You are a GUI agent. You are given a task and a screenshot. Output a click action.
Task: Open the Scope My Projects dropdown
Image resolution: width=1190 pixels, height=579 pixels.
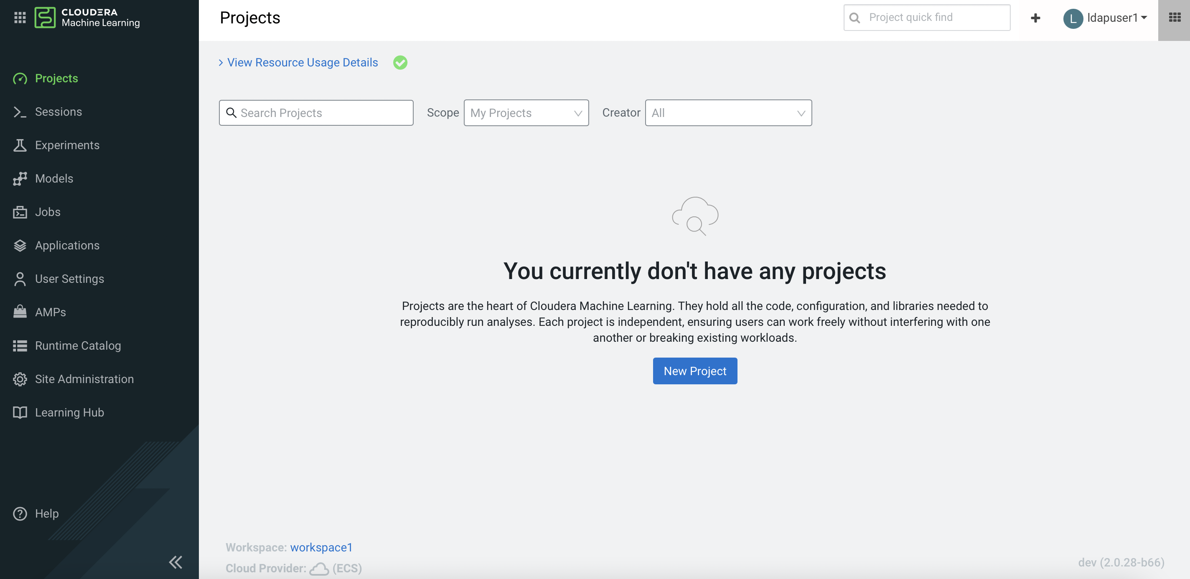pos(526,113)
